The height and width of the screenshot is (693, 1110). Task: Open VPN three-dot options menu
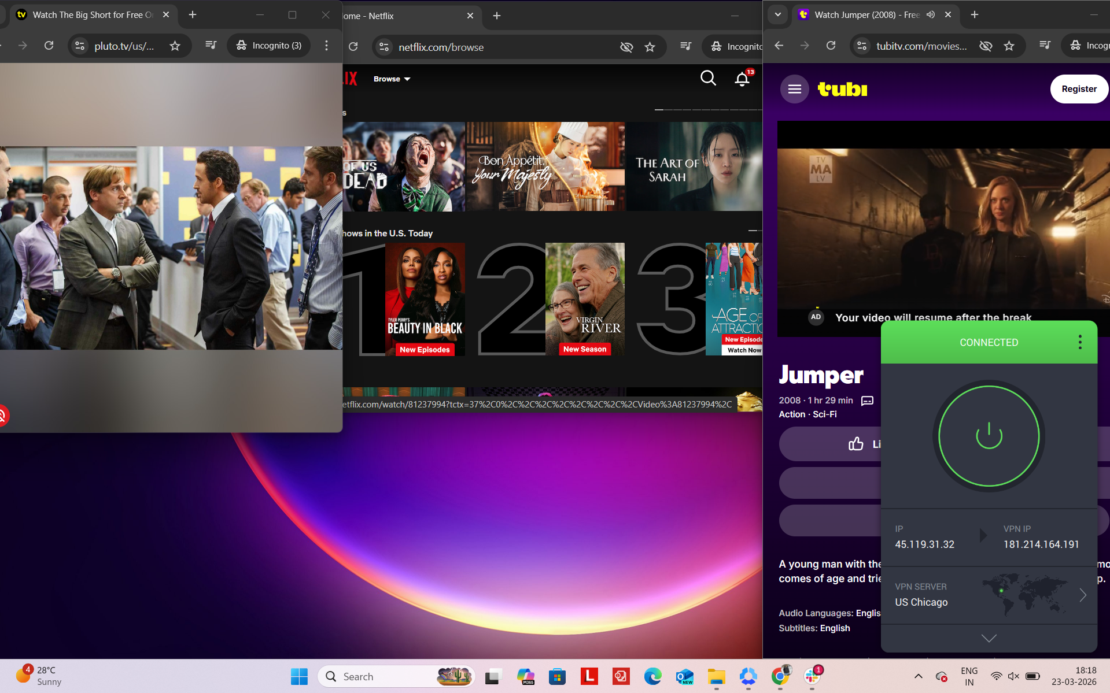(x=1079, y=342)
